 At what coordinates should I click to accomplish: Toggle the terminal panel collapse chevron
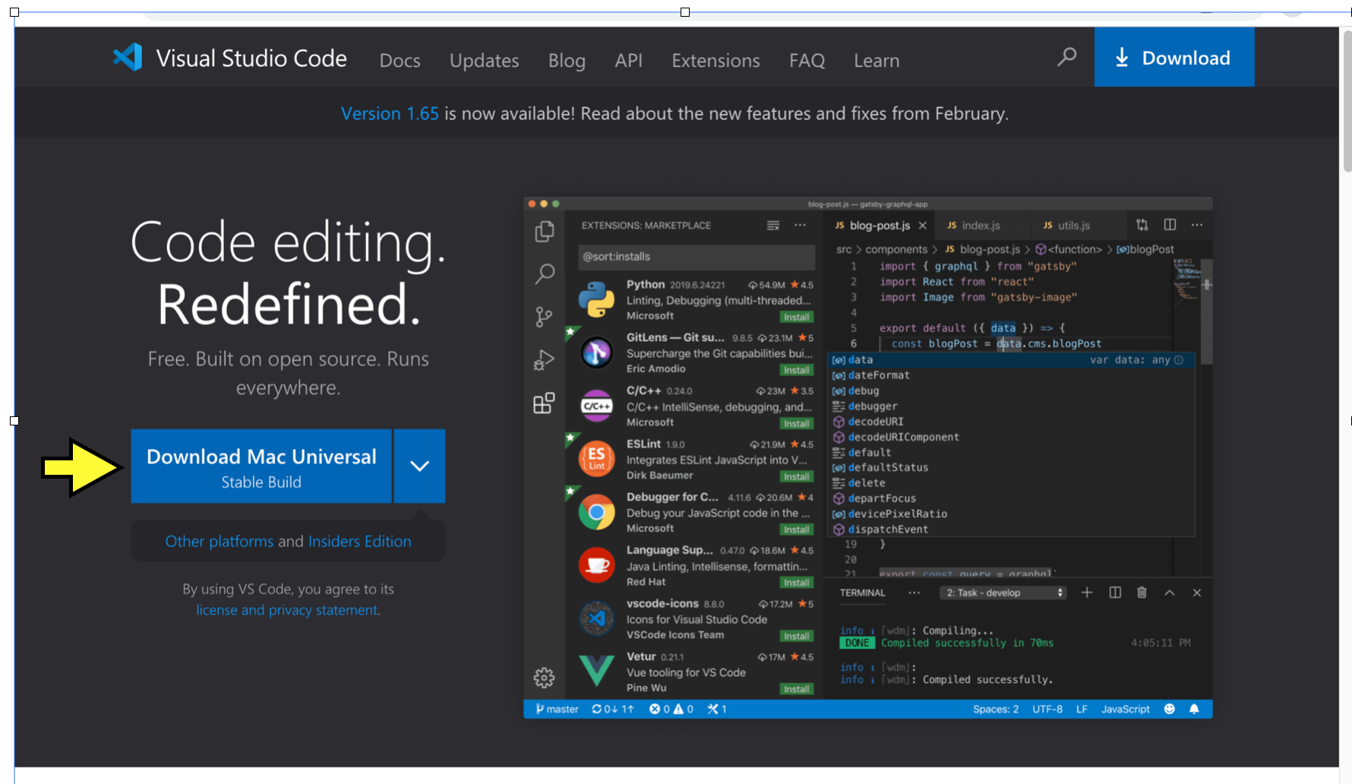(x=1169, y=593)
